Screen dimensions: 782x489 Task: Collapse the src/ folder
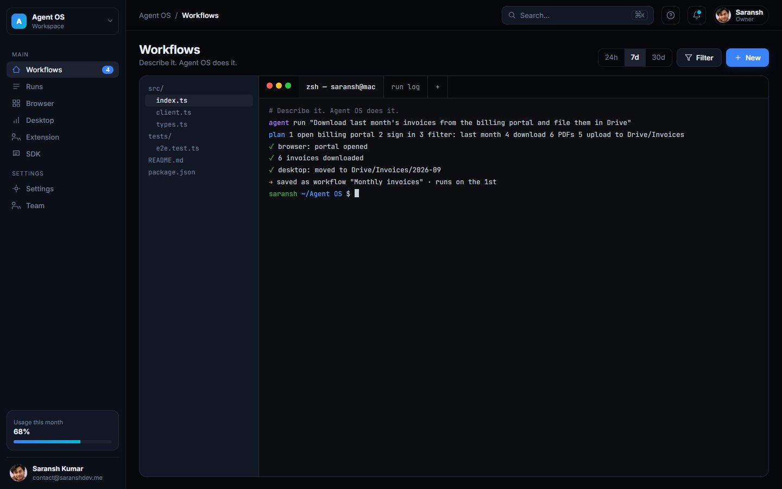click(199, 89)
